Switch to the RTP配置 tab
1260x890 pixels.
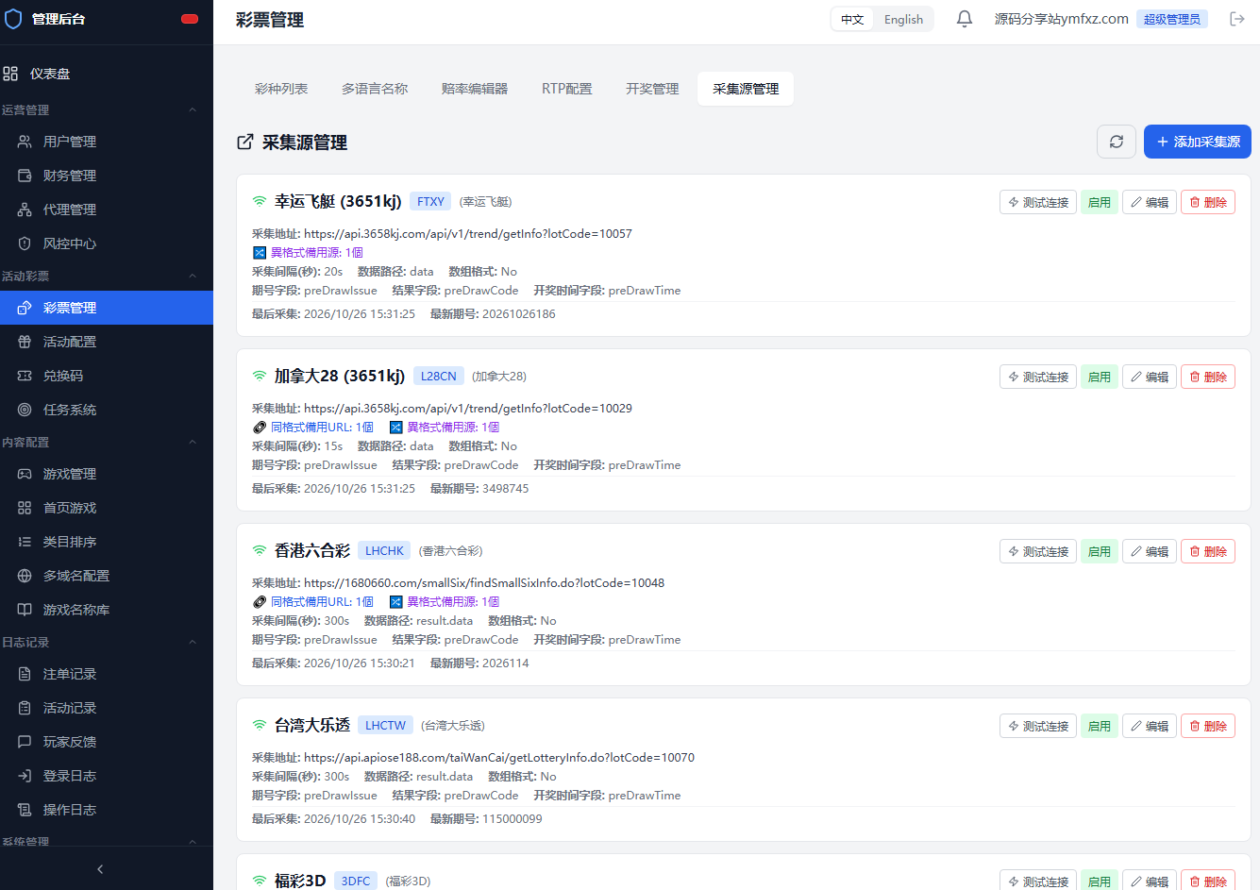567,89
